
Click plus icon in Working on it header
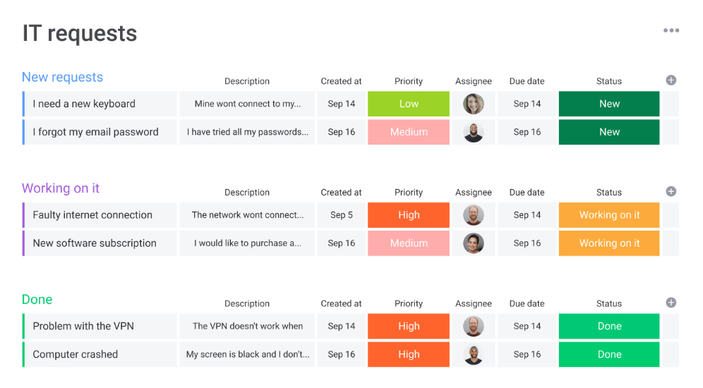click(671, 191)
